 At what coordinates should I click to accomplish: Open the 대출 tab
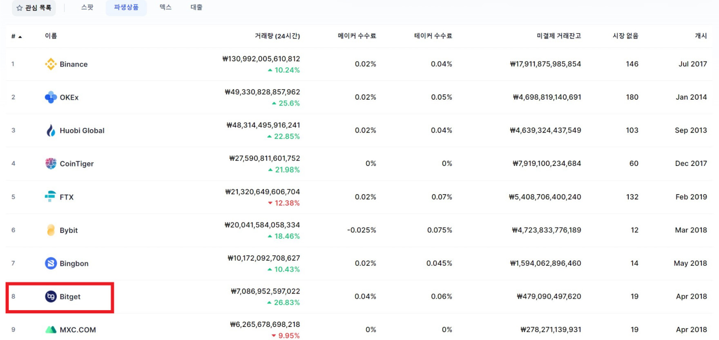click(x=196, y=7)
